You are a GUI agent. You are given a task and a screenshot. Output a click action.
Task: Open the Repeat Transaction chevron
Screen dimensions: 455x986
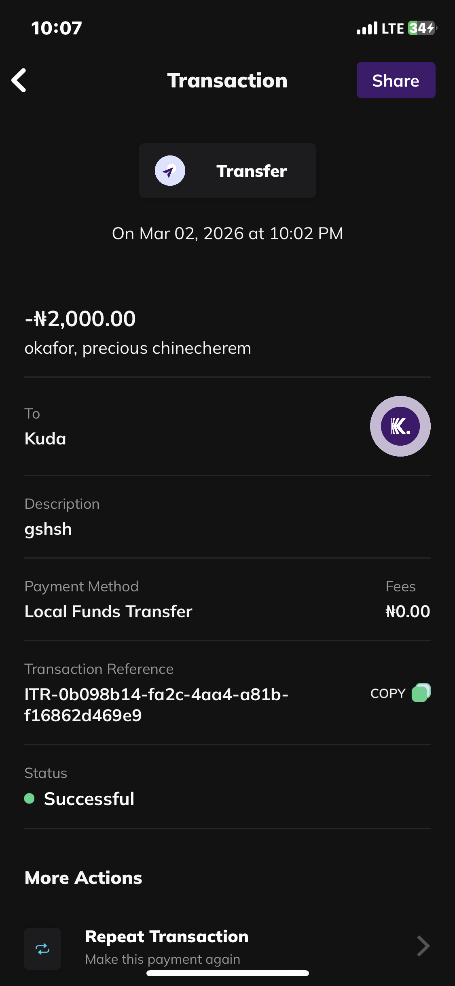(423, 946)
